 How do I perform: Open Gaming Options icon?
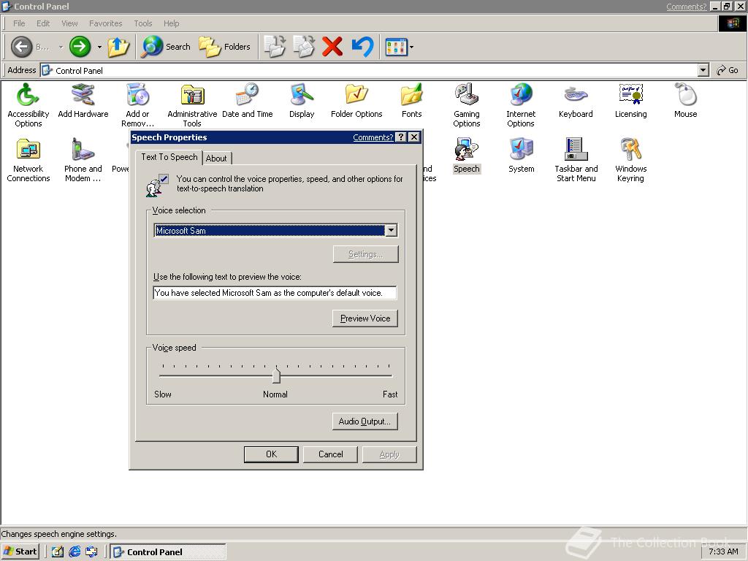[x=467, y=105]
